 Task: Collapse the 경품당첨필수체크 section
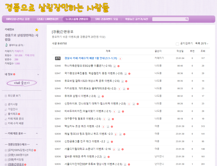[37, 144]
